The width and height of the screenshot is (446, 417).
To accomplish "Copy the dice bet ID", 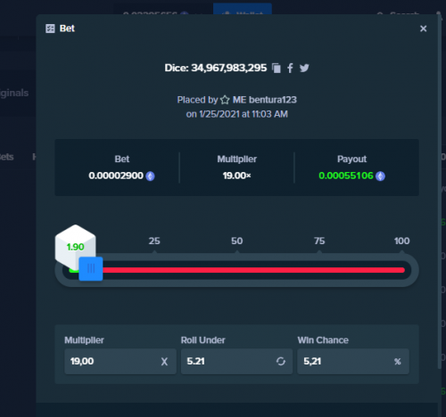I will (277, 68).
